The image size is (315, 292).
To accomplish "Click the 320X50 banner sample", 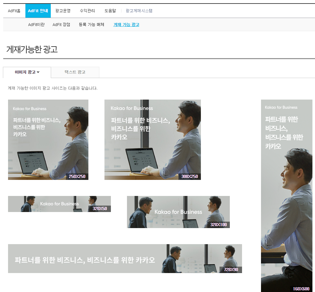I will [59, 204].
